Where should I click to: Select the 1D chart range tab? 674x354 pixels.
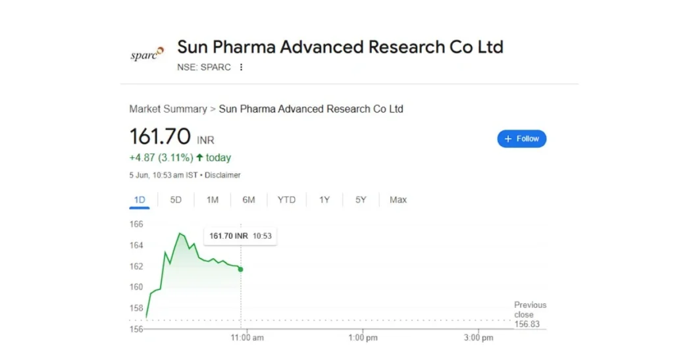pyautogui.click(x=140, y=200)
